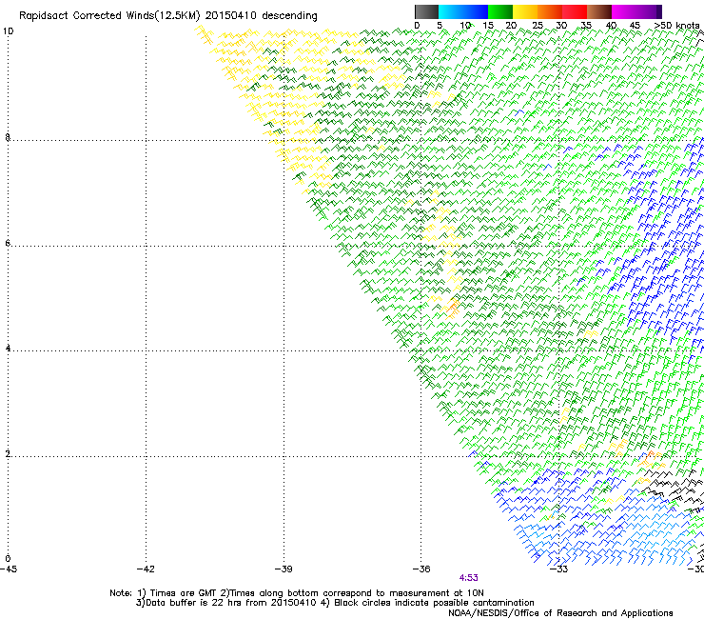
Task: Click the longitude label '-39'
Action: click(284, 569)
